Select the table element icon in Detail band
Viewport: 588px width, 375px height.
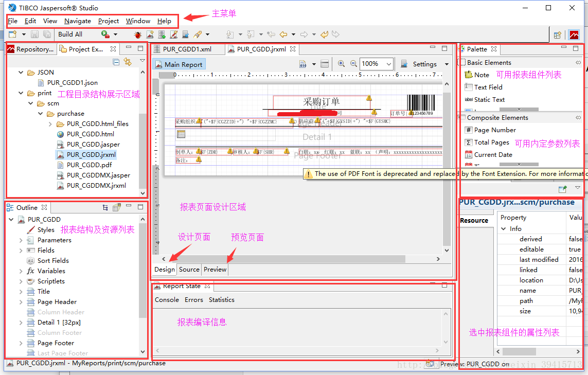point(181,134)
